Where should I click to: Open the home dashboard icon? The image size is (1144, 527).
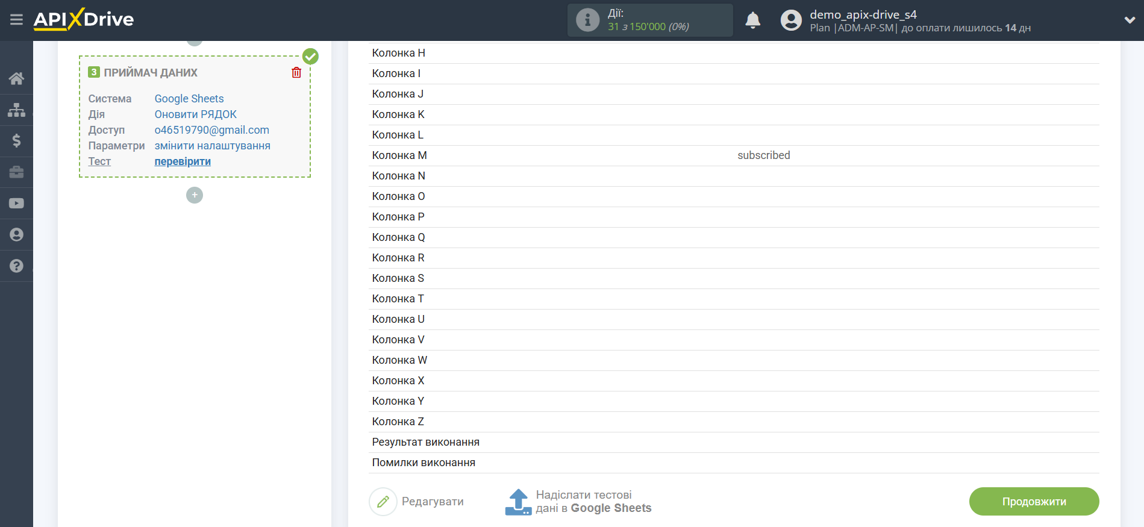(x=16, y=78)
